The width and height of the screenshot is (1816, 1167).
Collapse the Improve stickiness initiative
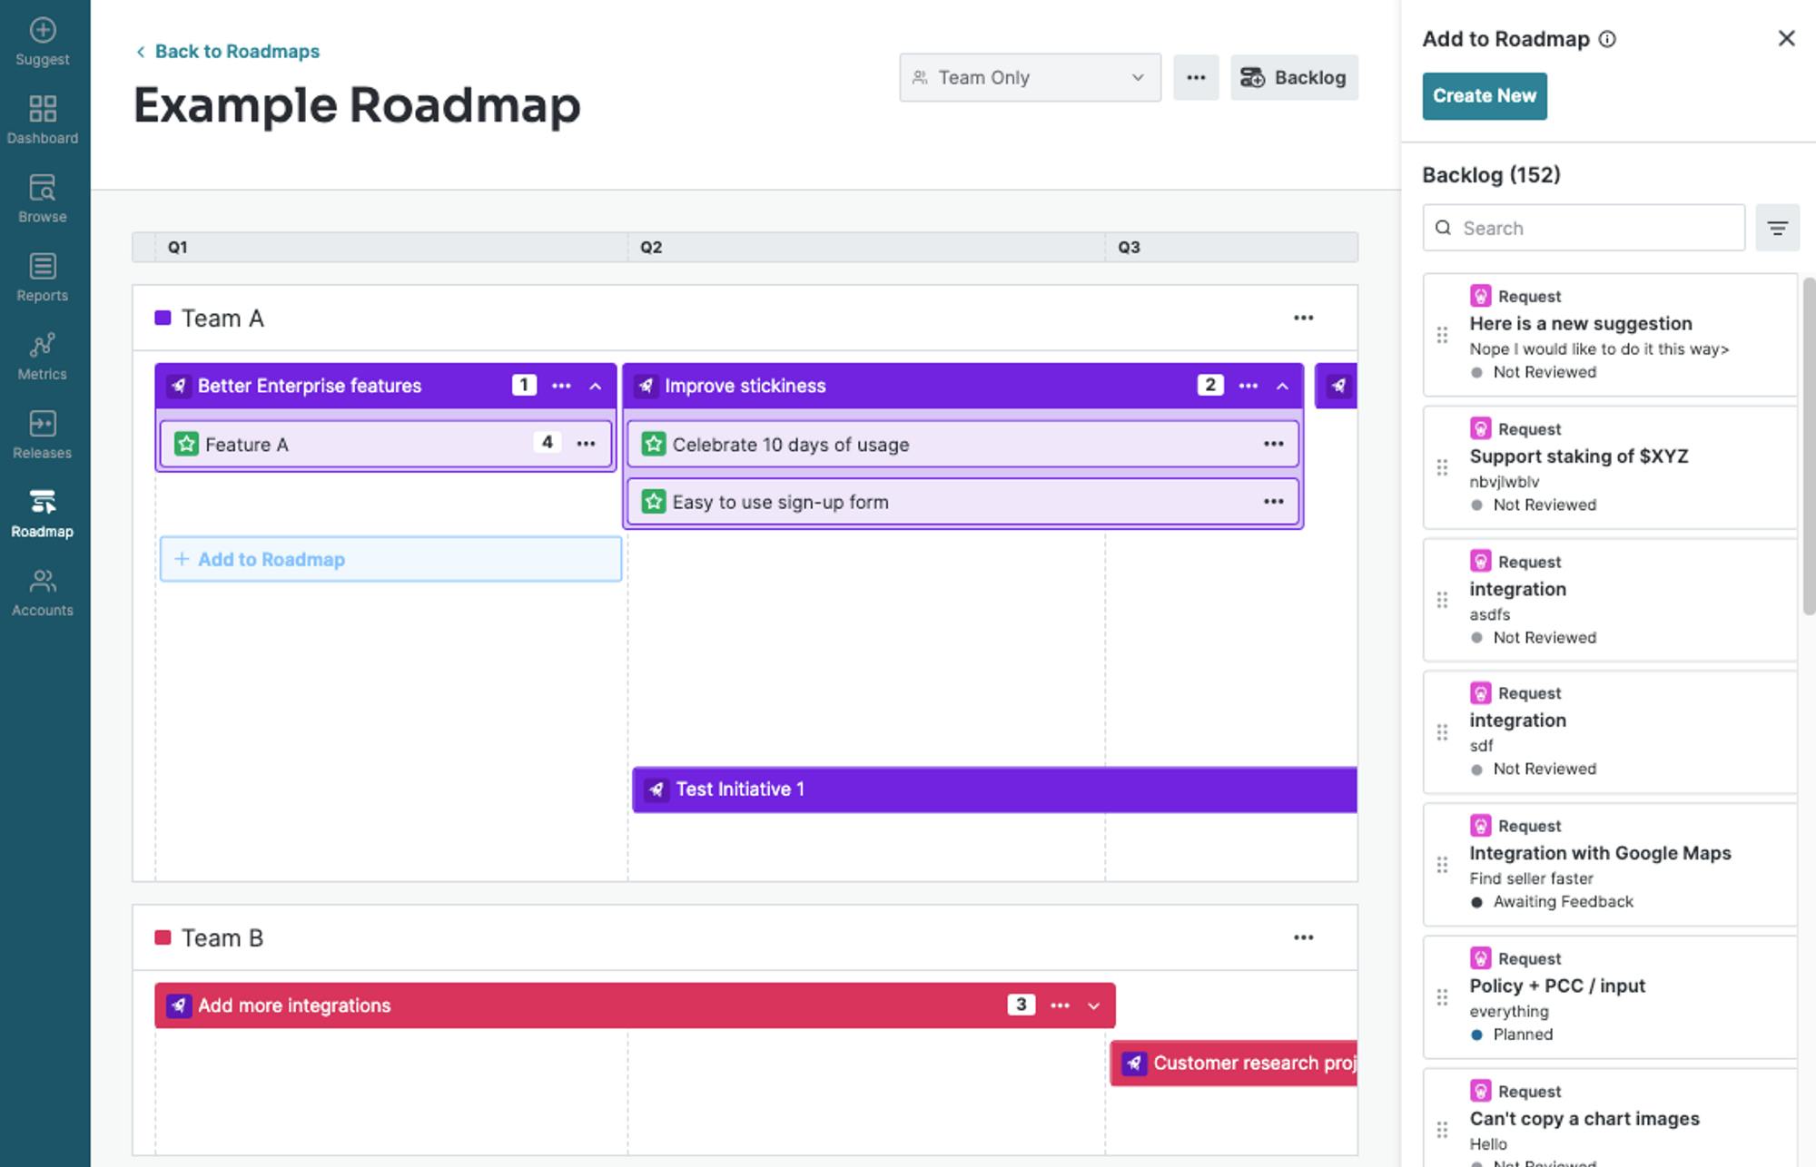point(1282,386)
